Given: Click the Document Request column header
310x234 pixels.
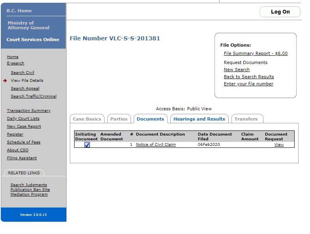Looking at the screenshot, I should (276, 136).
